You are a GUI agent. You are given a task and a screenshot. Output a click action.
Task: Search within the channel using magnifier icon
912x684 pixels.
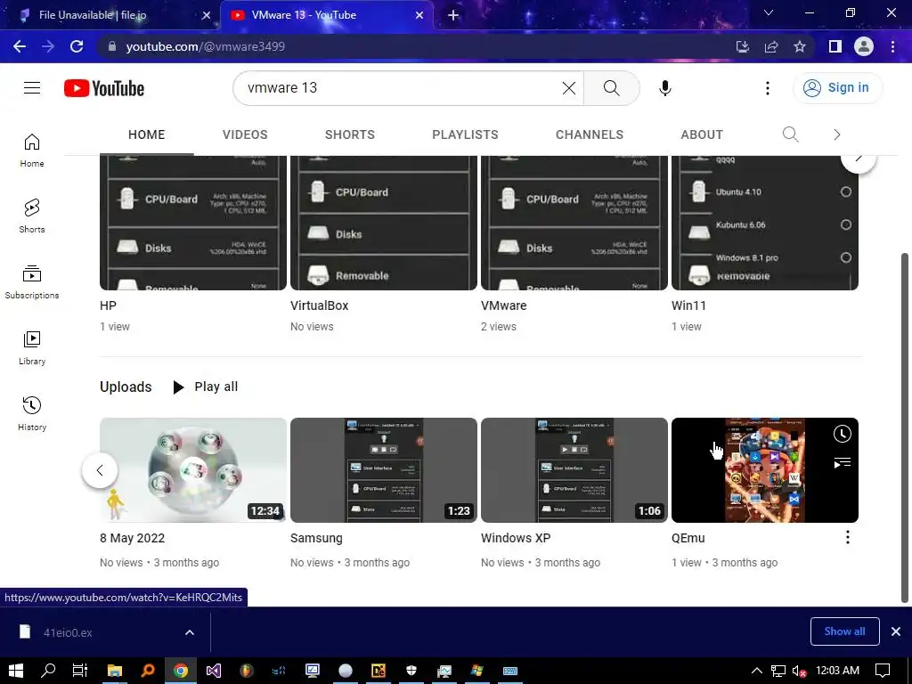point(790,134)
